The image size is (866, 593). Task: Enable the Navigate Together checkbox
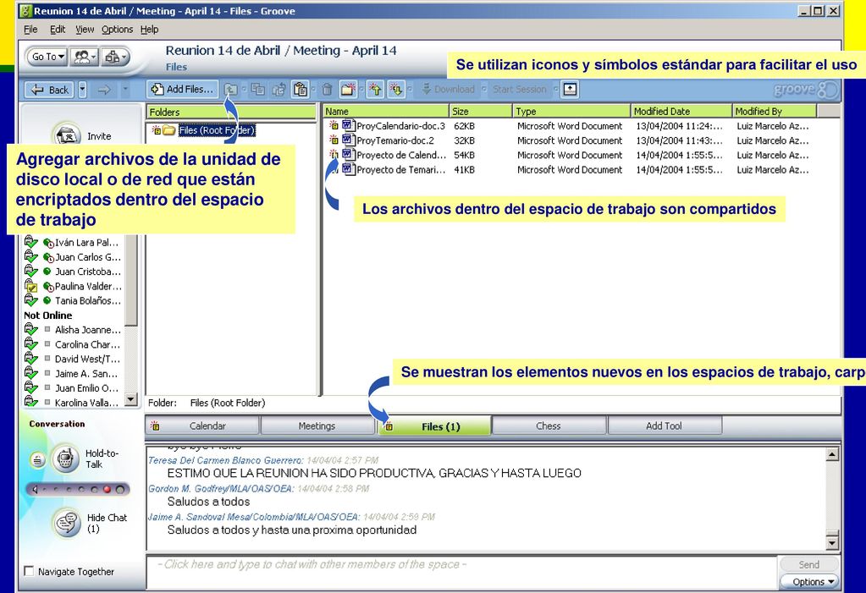tap(30, 571)
